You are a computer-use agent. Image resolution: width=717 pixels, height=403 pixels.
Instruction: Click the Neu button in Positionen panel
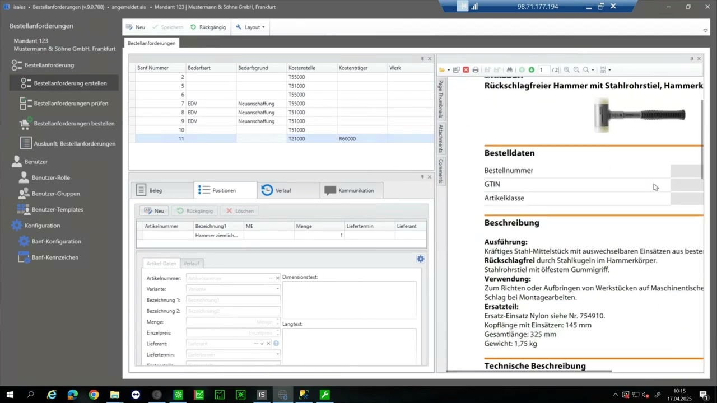tap(154, 211)
